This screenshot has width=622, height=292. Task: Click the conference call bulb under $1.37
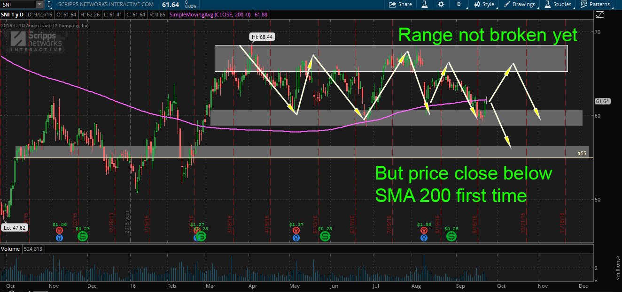[x=295, y=238]
